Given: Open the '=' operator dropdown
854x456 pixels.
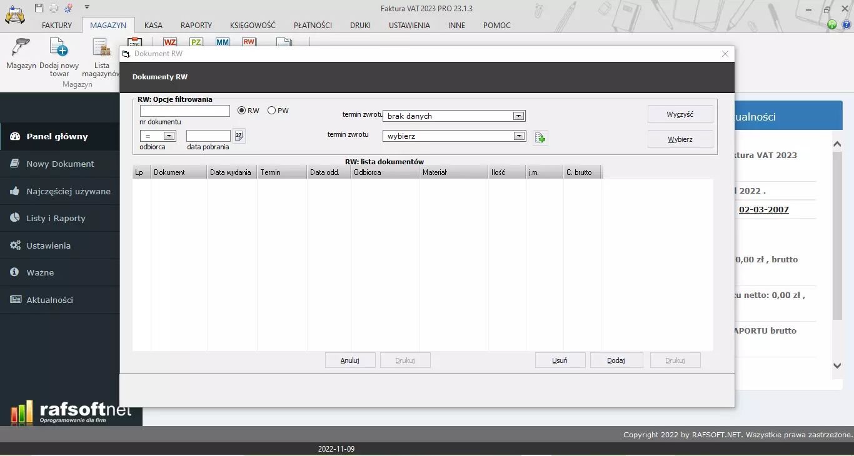Looking at the screenshot, I should pos(168,136).
